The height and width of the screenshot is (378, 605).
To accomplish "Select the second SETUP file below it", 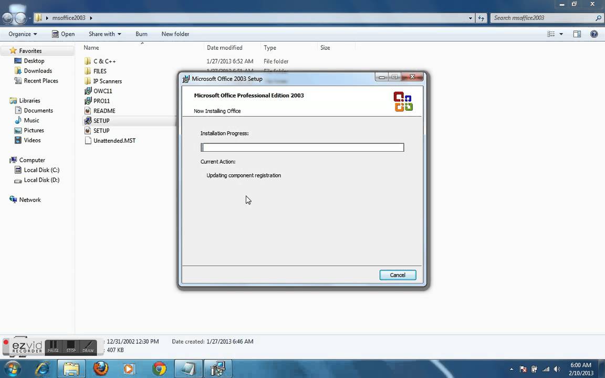I will (x=97, y=131).
